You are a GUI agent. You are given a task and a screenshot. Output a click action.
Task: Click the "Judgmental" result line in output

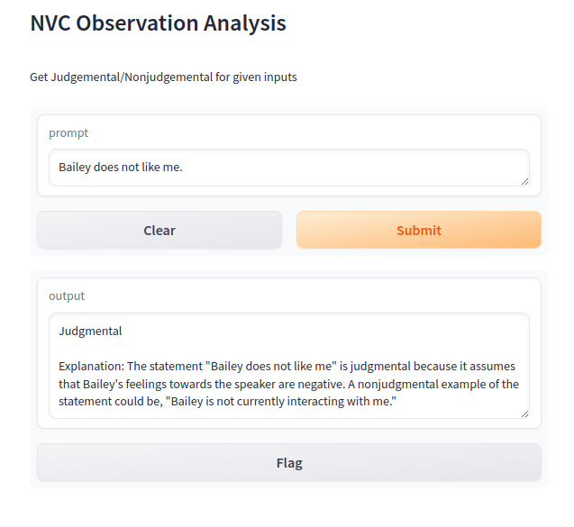(90, 332)
